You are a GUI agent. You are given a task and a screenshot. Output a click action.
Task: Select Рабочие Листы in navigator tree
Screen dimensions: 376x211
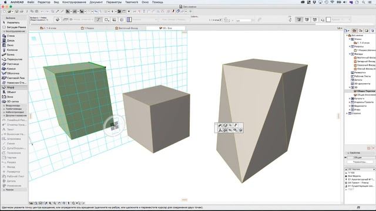[x=361, y=76]
